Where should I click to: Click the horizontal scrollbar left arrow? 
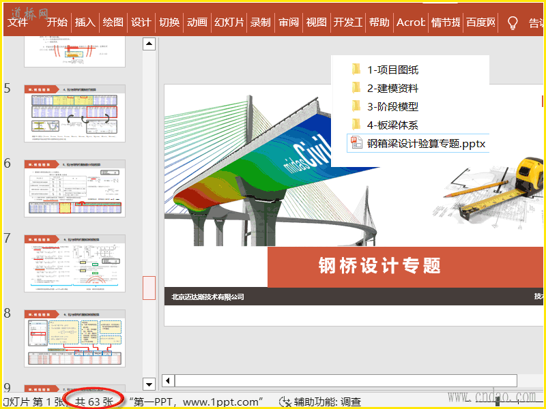(168, 380)
